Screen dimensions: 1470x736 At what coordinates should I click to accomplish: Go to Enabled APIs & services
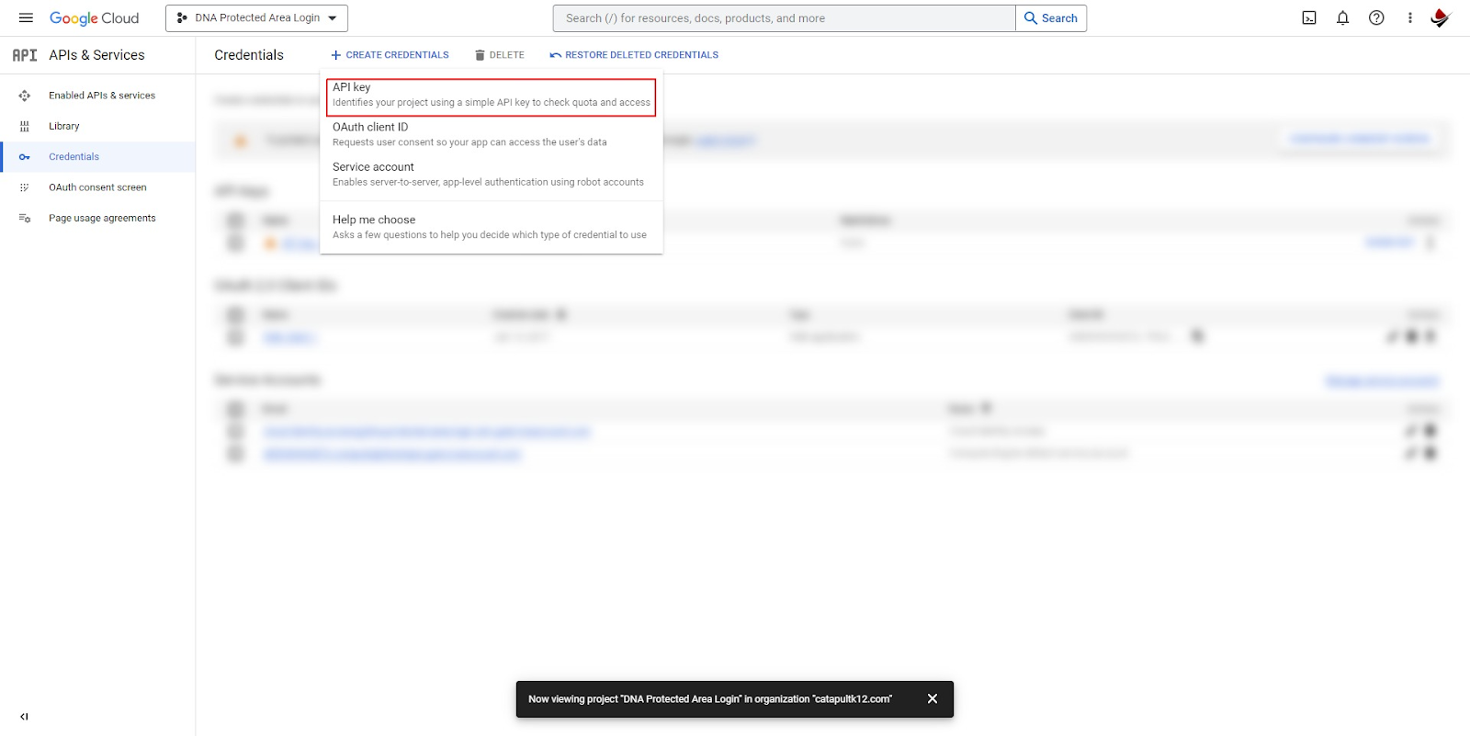[102, 96]
